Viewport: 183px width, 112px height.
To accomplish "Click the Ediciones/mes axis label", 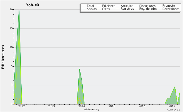I will point(3,57).
